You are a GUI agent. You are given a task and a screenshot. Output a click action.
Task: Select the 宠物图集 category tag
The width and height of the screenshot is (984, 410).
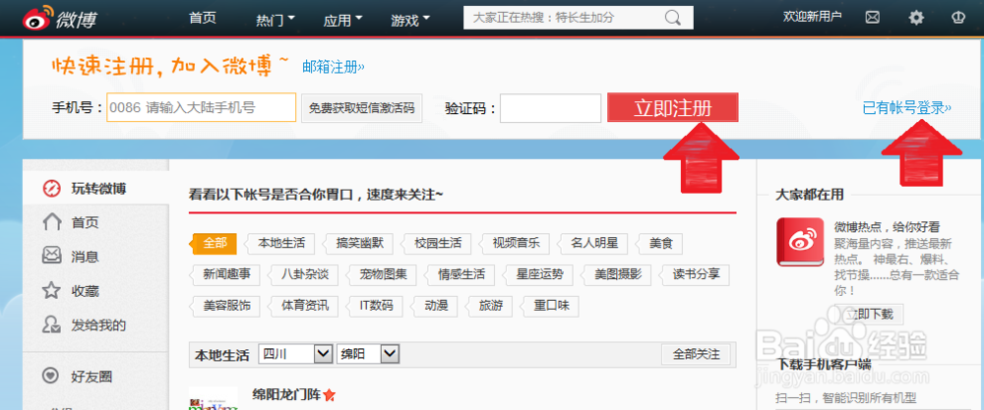click(x=383, y=274)
